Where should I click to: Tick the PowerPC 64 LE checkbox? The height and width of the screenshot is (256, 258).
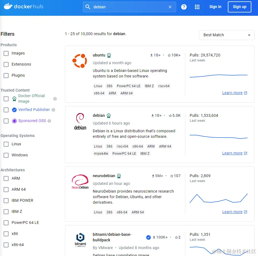click(6, 223)
